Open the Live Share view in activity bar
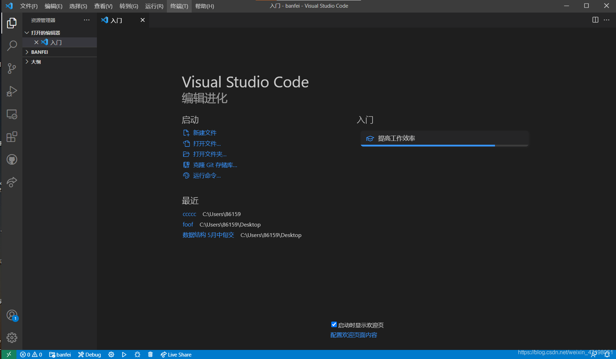 (12, 182)
